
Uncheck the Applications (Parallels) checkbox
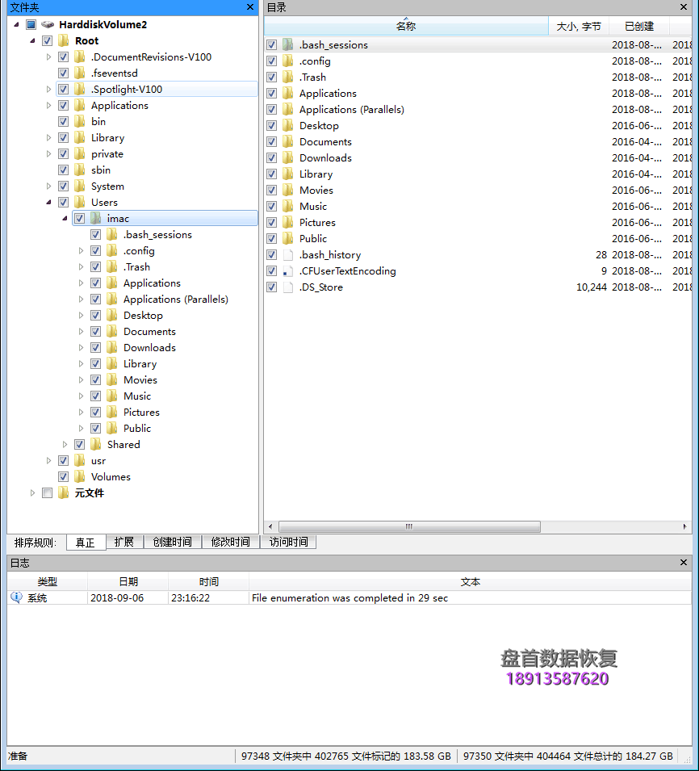pos(272,109)
